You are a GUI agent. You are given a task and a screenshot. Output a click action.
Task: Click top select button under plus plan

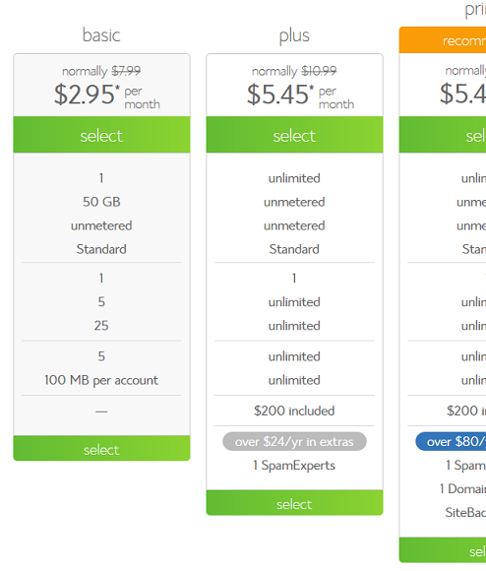[x=294, y=135]
